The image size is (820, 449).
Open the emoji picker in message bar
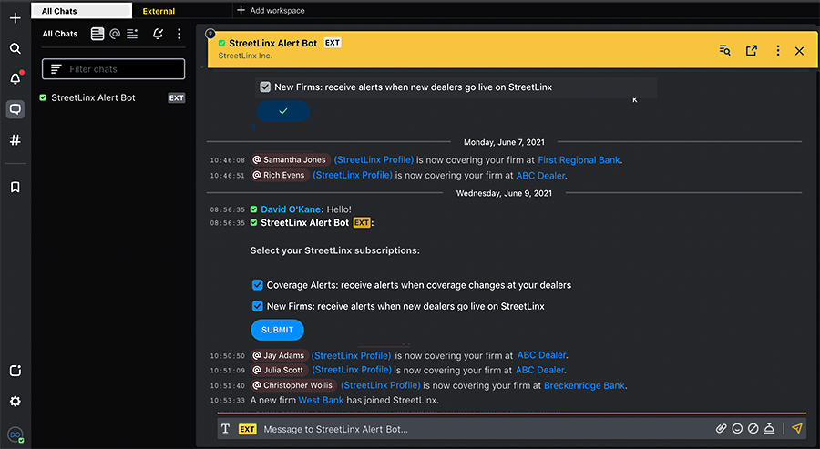click(737, 428)
